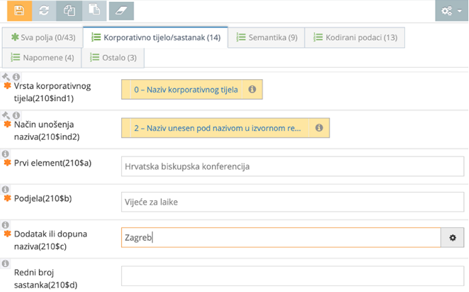Click the refresh arrows toolbar icon
Image resolution: width=469 pixels, height=292 pixels.
[43, 11]
